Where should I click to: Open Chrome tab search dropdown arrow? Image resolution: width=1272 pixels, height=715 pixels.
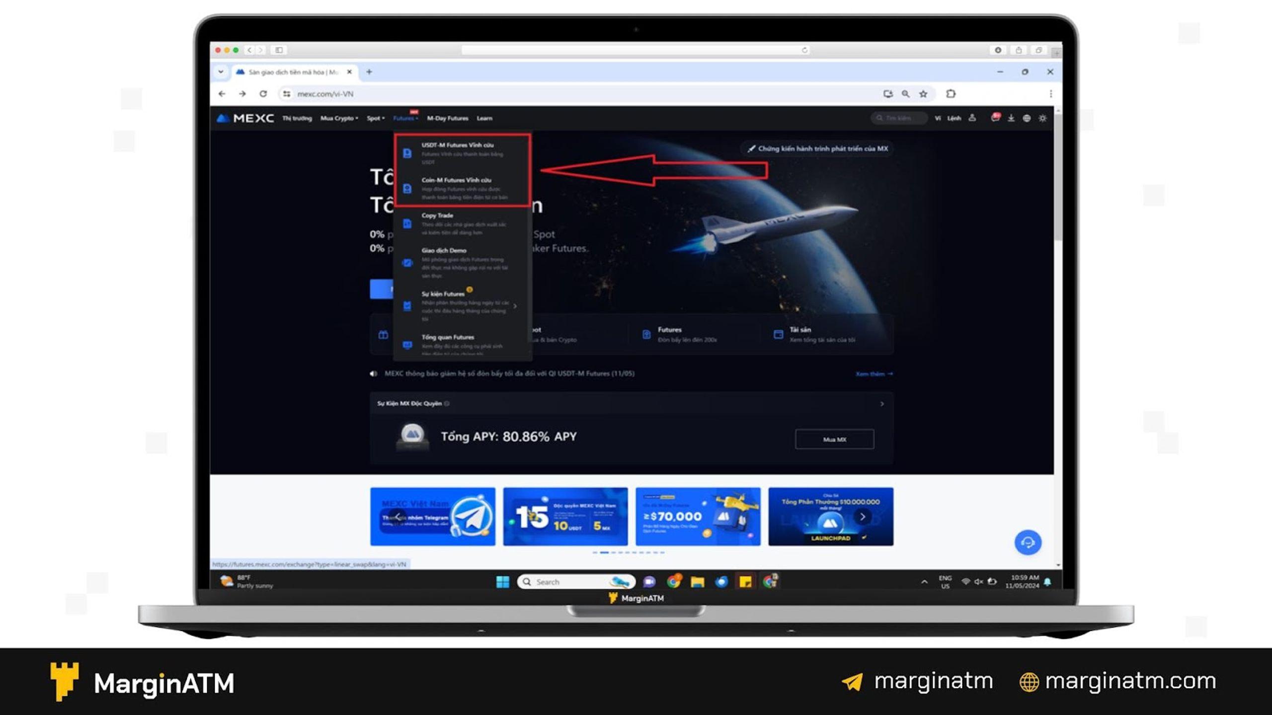pyautogui.click(x=221, y=72)
